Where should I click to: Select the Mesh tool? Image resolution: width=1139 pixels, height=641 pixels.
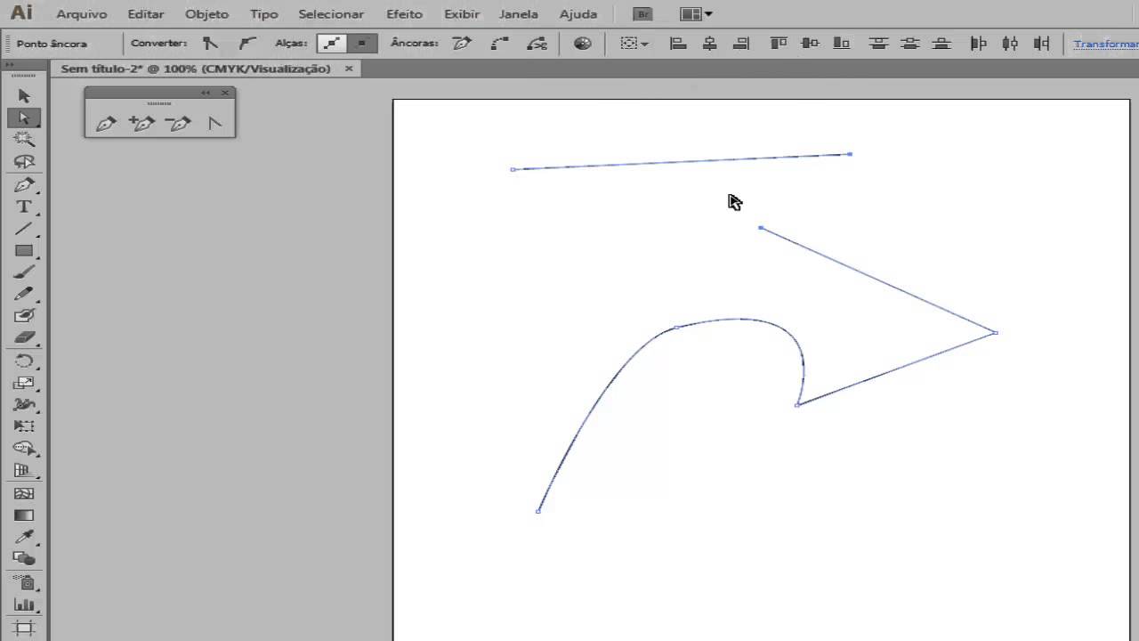tap(24, 493)
